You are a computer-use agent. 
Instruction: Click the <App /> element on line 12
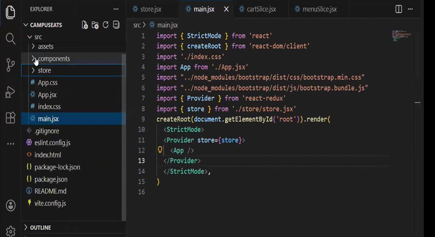coord(182,151)
